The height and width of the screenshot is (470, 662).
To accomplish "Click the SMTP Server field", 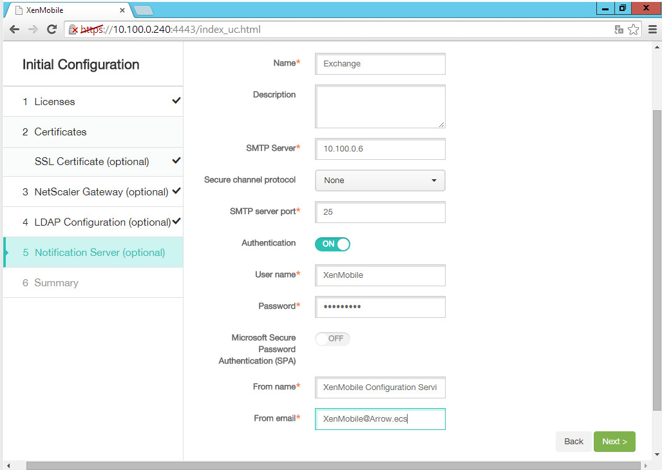I will click(380, 149).
